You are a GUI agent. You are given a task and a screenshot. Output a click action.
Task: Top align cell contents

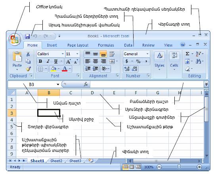point(88,54)
